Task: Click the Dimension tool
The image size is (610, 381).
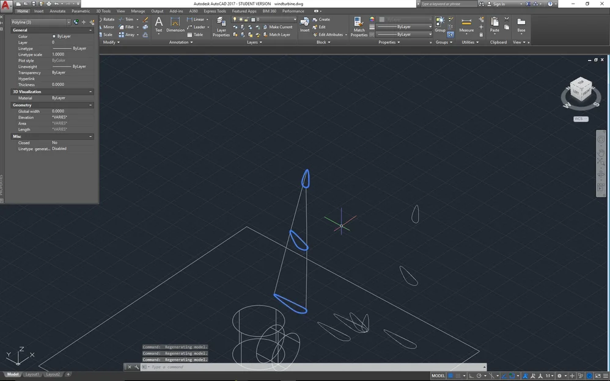Action: (175, 24)
